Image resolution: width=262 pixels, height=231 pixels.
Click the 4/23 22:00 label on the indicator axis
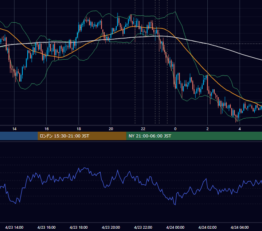click(143, 227)
